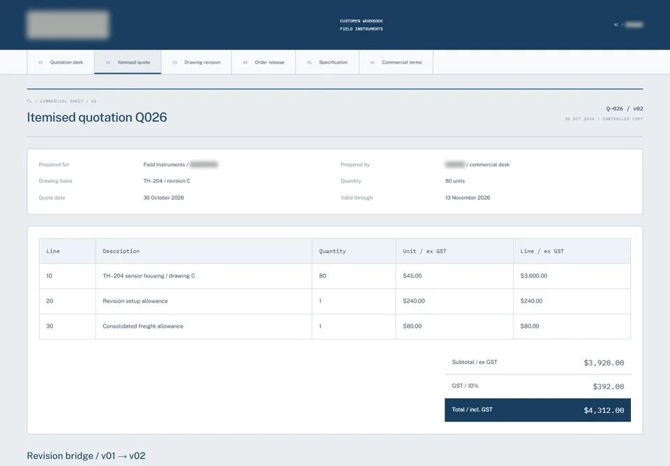Select the 'Q-026 / v02' version label
670x466 pixels.
(x=624, y=109)
